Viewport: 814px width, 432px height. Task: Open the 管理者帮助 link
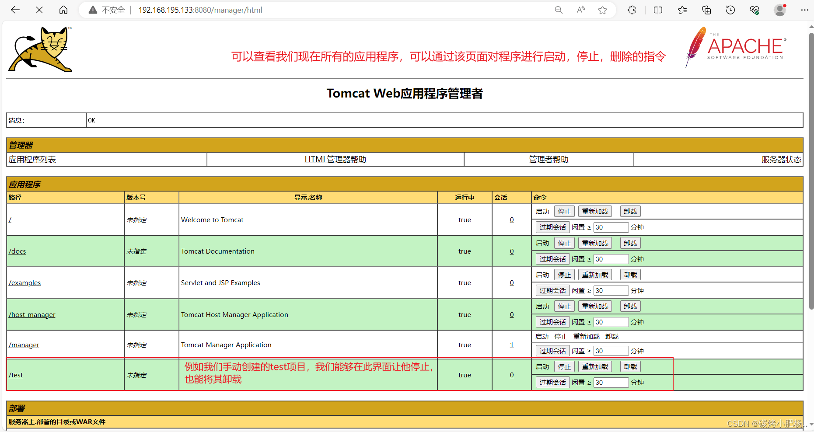point(549,160)
